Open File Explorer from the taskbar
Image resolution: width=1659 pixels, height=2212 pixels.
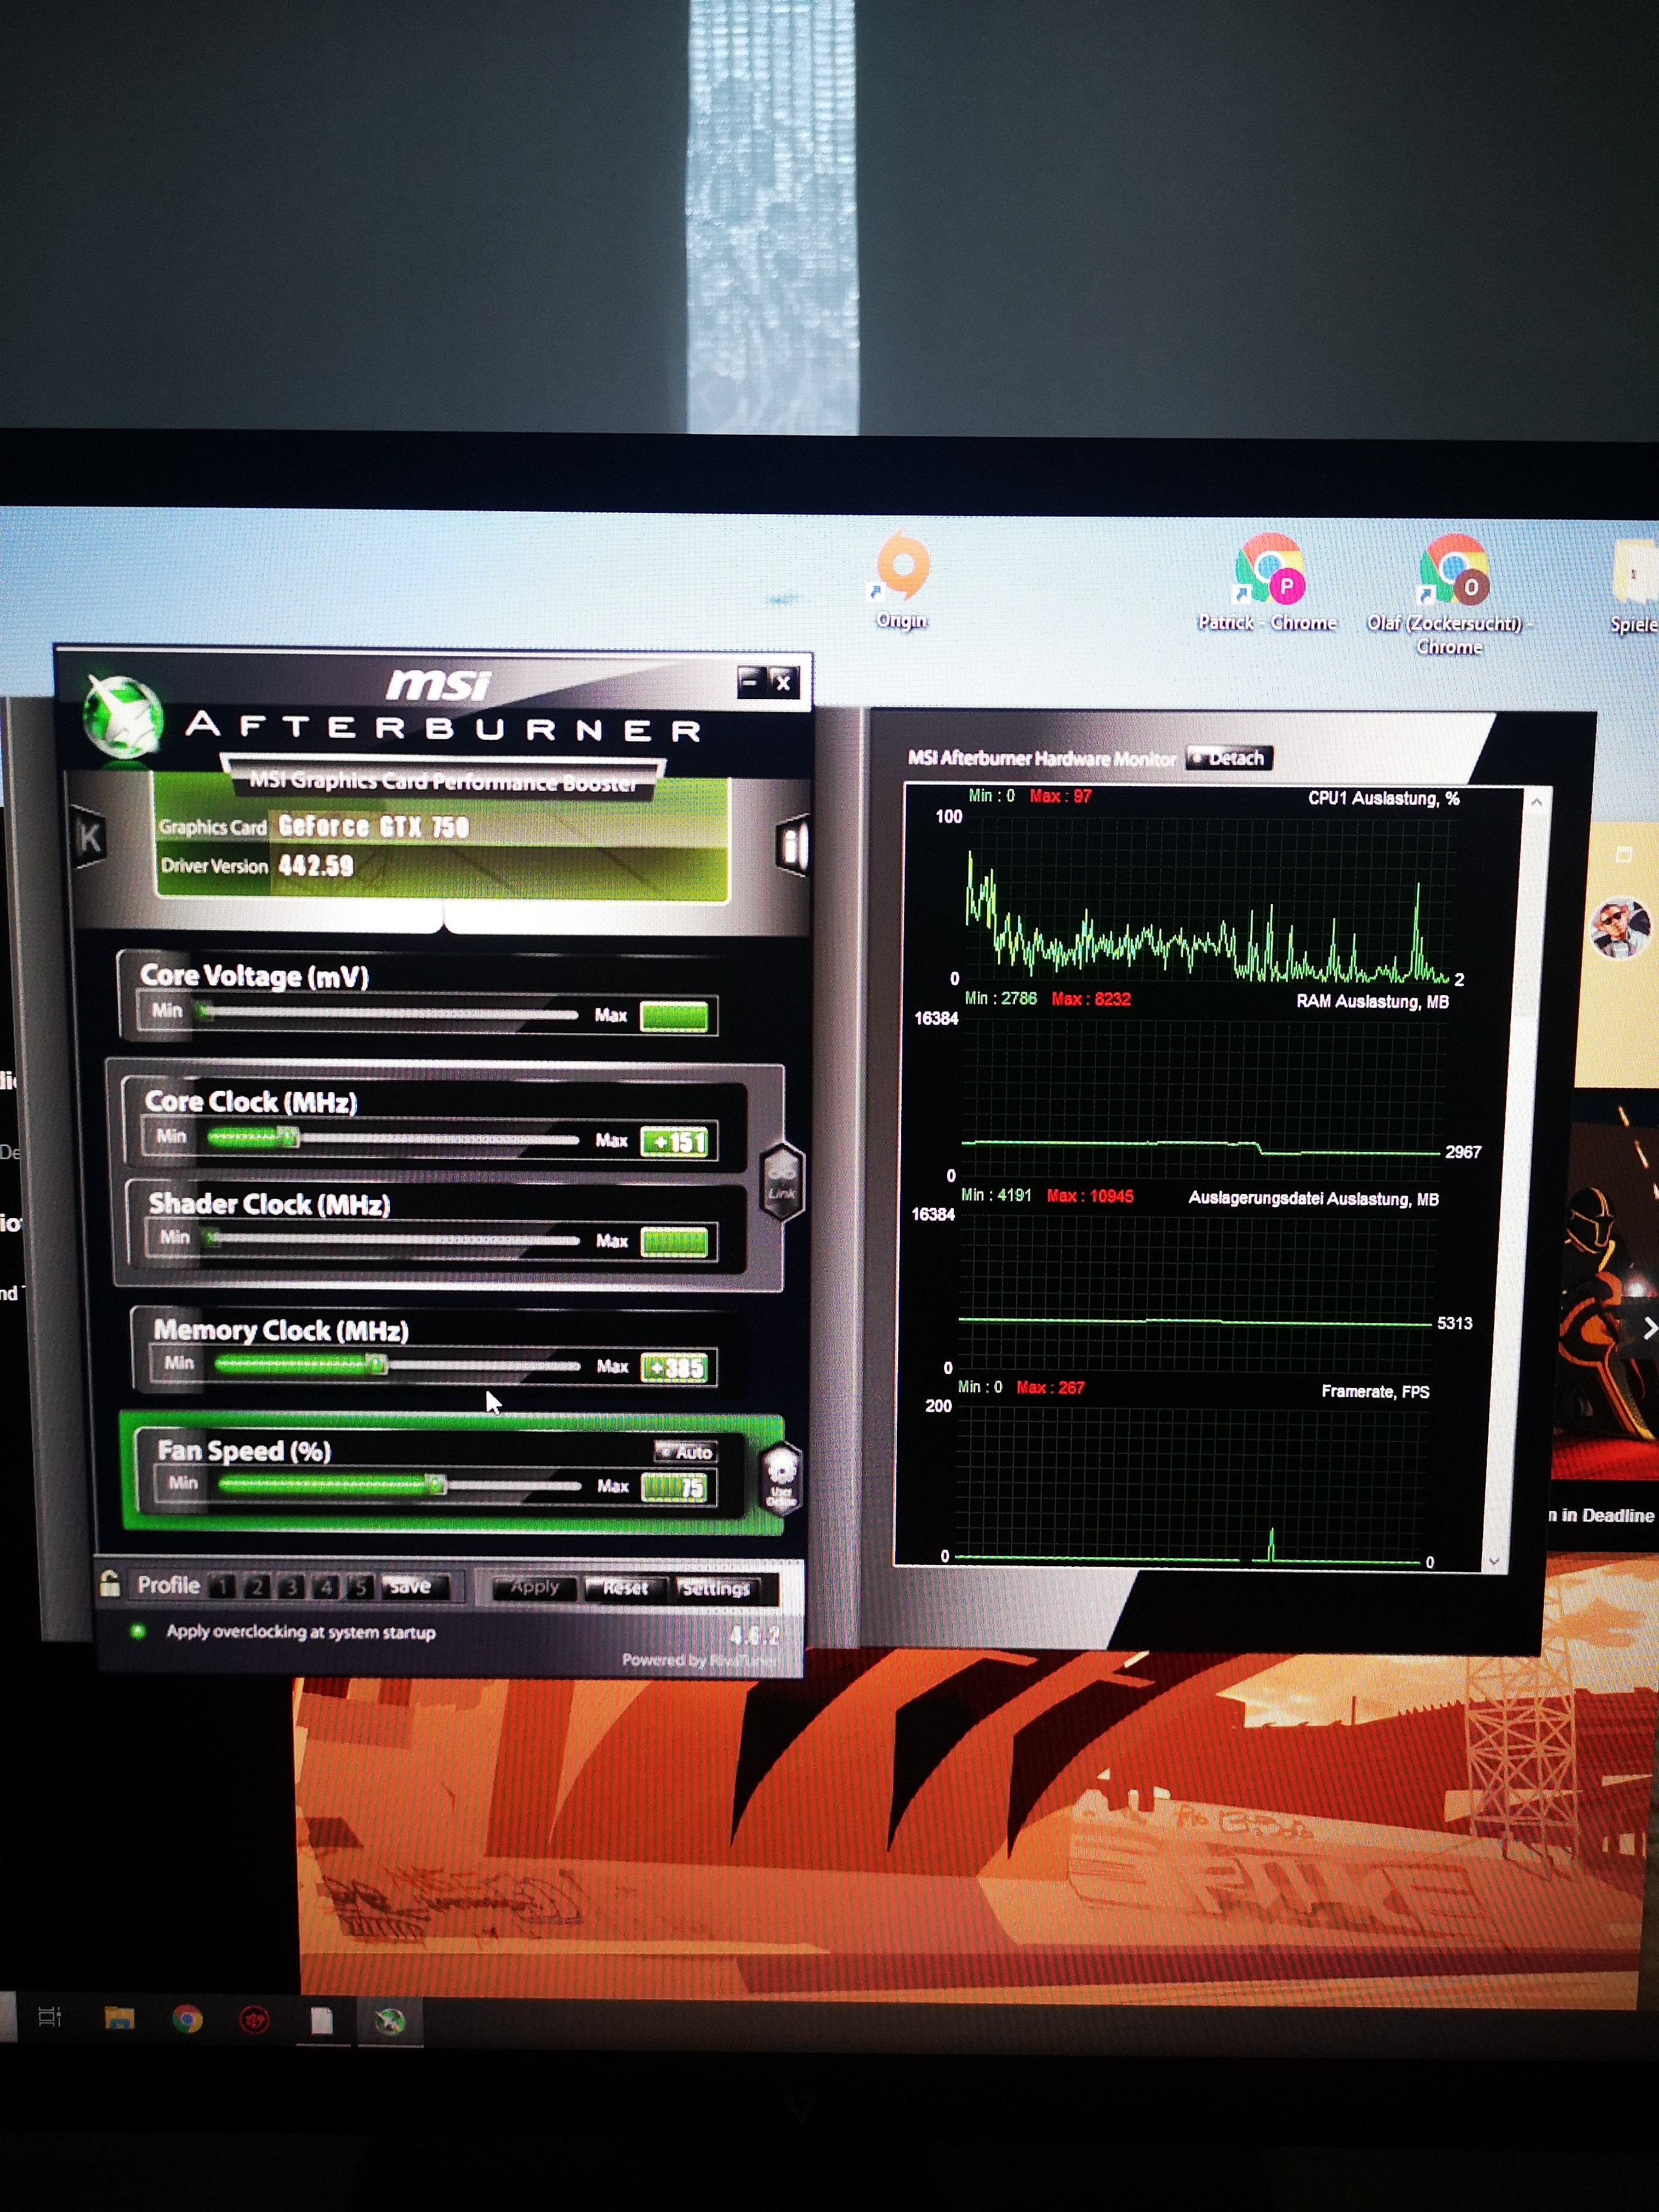pos(120,2018)
